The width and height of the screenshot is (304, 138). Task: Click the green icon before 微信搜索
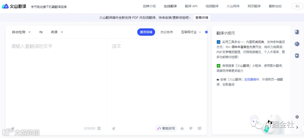[218, 66]
